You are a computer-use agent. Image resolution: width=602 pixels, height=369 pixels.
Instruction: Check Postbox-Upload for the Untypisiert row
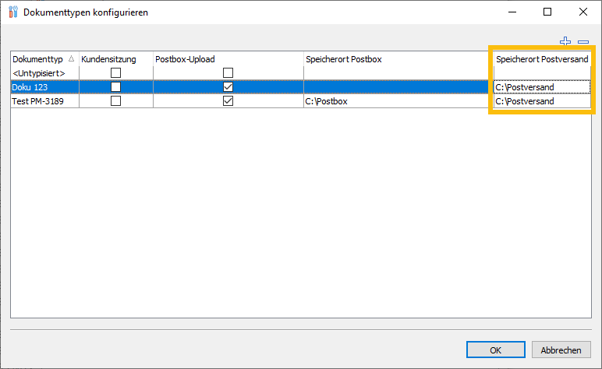click(228, 72)
